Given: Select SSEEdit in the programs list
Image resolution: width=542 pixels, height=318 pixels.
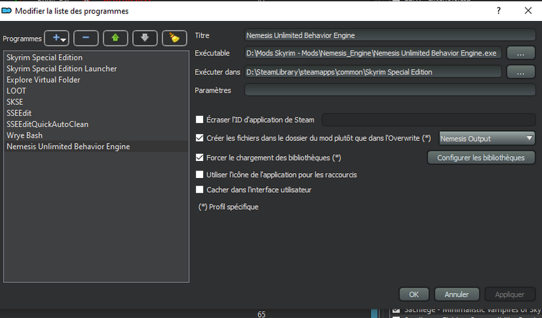Looking at the screenshot, I should pos(19,113).
